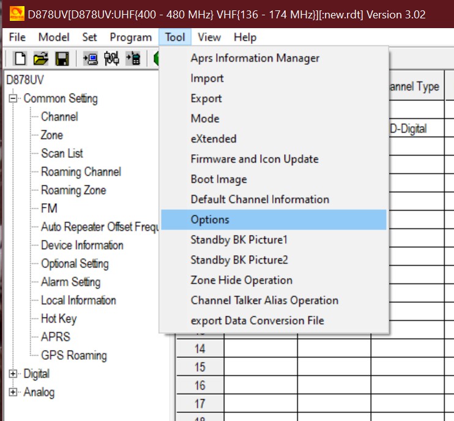Viewport: 454px width, 421px height.
Task: Open the Alarm Setting tree item
Action: [70, 282]
